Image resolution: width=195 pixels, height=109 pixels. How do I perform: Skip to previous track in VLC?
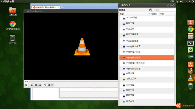click(32, 85)
